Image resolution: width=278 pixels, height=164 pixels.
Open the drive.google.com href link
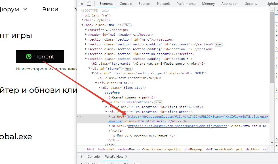point(198,117)
